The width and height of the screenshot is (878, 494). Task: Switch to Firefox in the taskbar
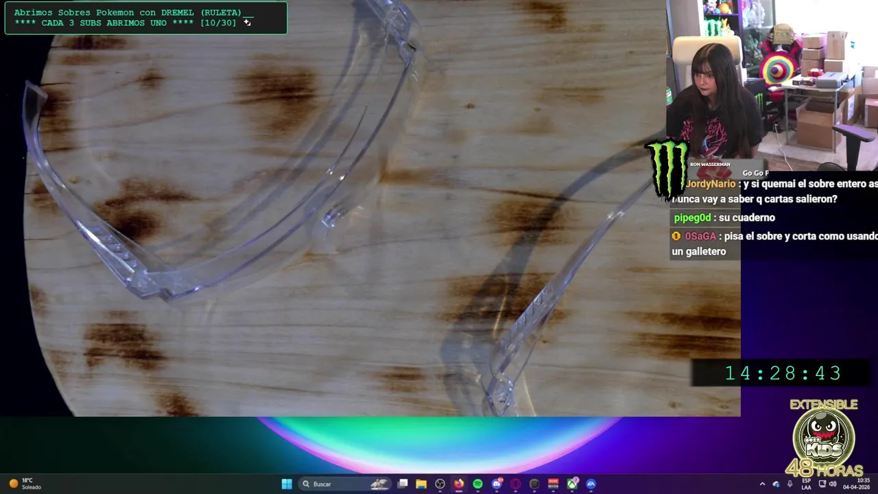tap(458, 484)
